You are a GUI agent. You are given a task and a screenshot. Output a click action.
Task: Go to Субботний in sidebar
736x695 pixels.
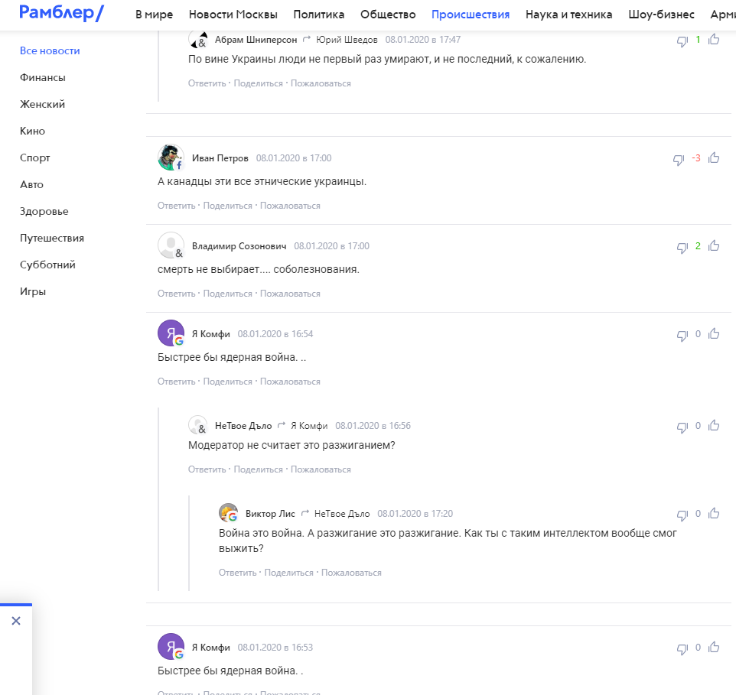click(47, 265)
